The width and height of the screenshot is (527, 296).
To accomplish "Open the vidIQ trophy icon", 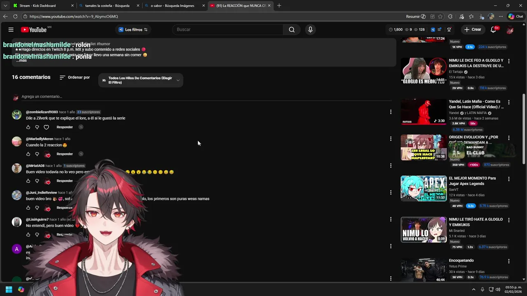I will point(449,30).
